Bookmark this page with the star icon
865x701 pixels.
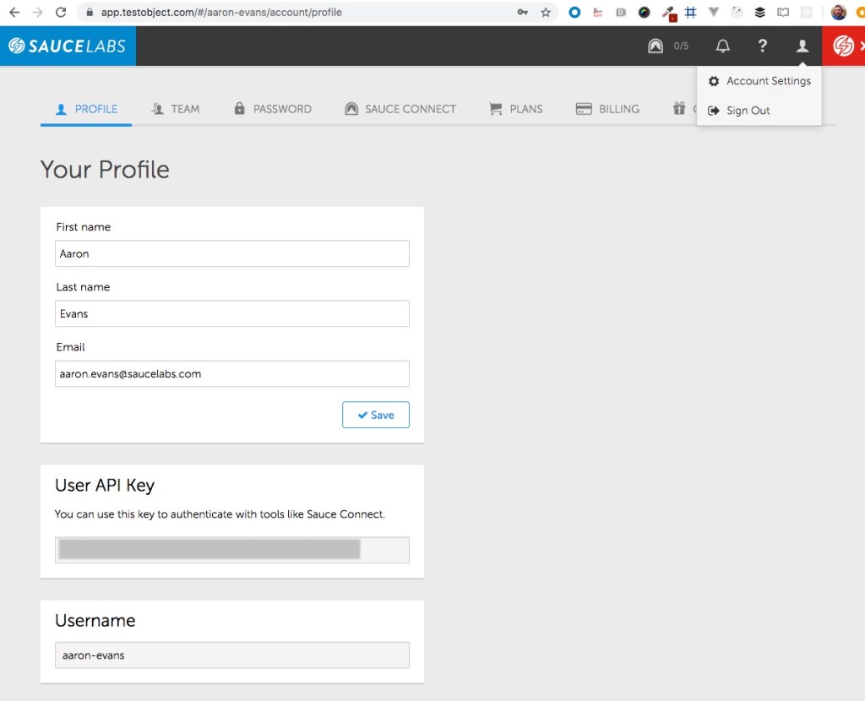[546, 13]
